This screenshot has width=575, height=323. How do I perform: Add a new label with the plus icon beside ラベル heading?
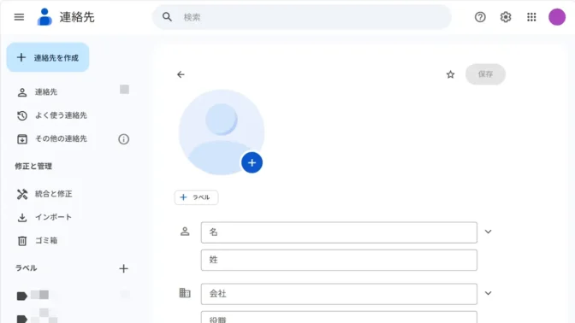[123, 268]
